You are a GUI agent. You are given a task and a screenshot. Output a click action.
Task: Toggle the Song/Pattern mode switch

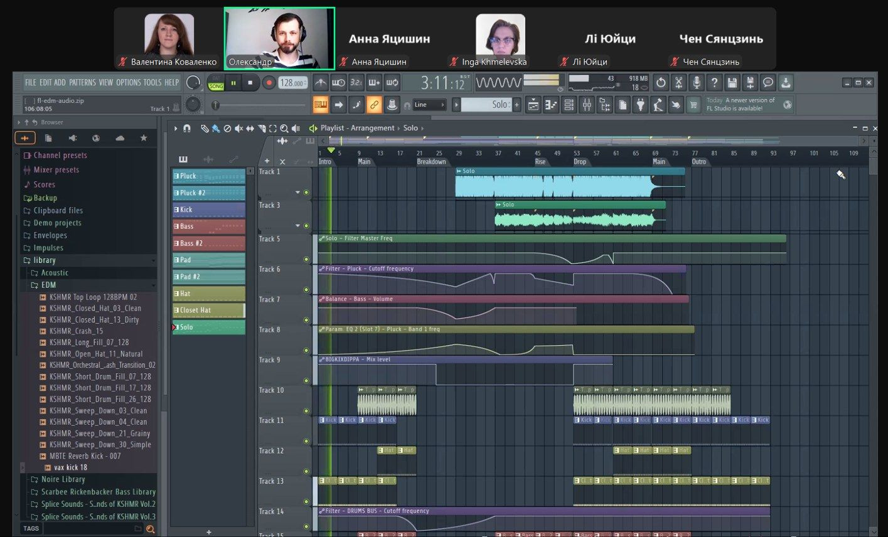click(216, 83)
